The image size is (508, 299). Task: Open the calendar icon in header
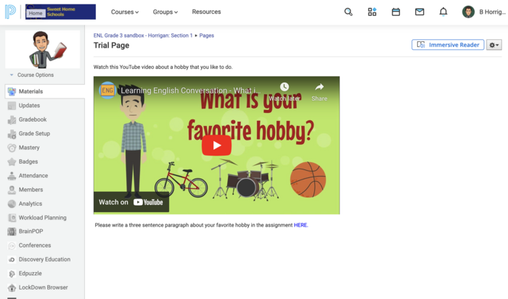coord(396,12)
